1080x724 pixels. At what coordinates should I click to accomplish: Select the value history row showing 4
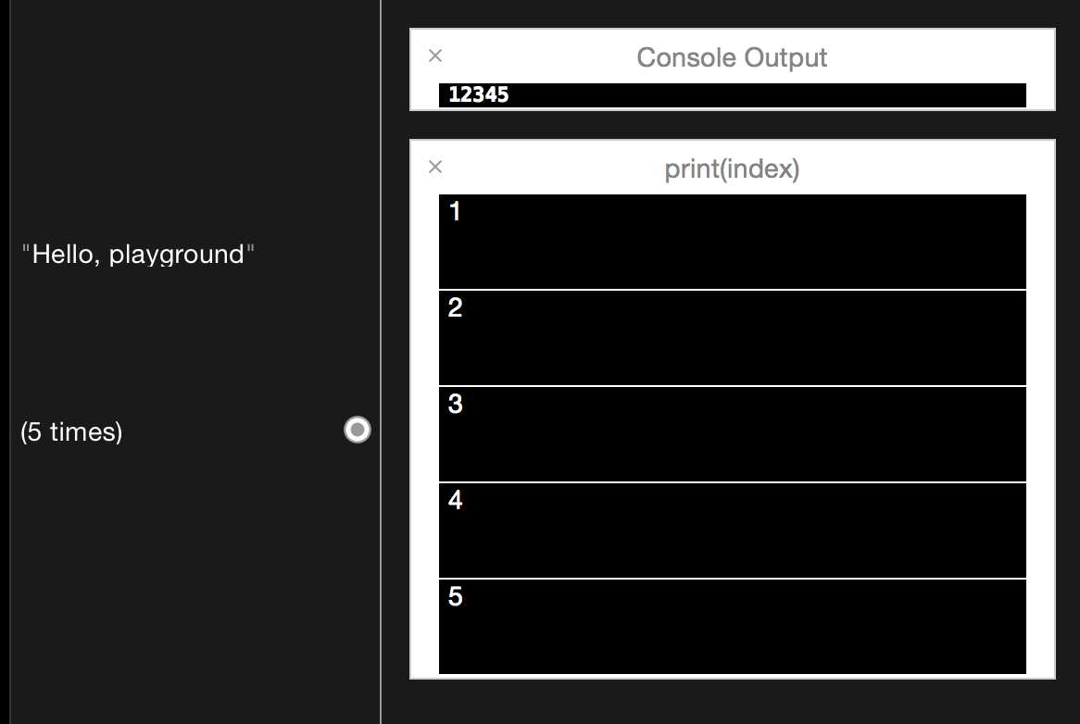coord(732,531)
